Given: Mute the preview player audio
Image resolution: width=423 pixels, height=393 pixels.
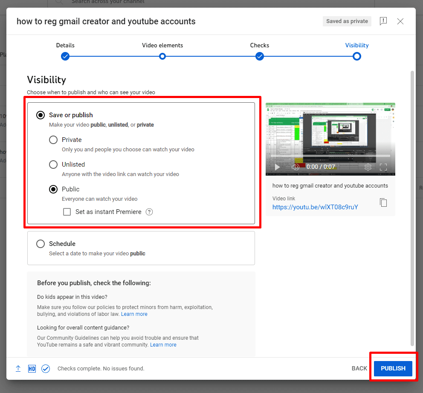Looking at the screenshot, I should coord(295,167).
